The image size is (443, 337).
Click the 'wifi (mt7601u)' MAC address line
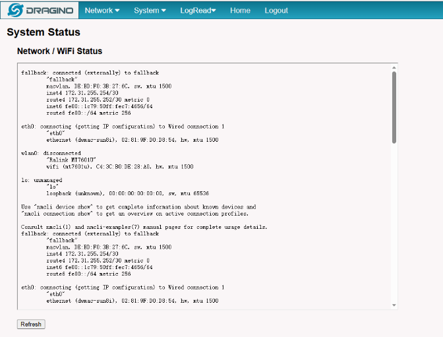[x=120, y=166]
